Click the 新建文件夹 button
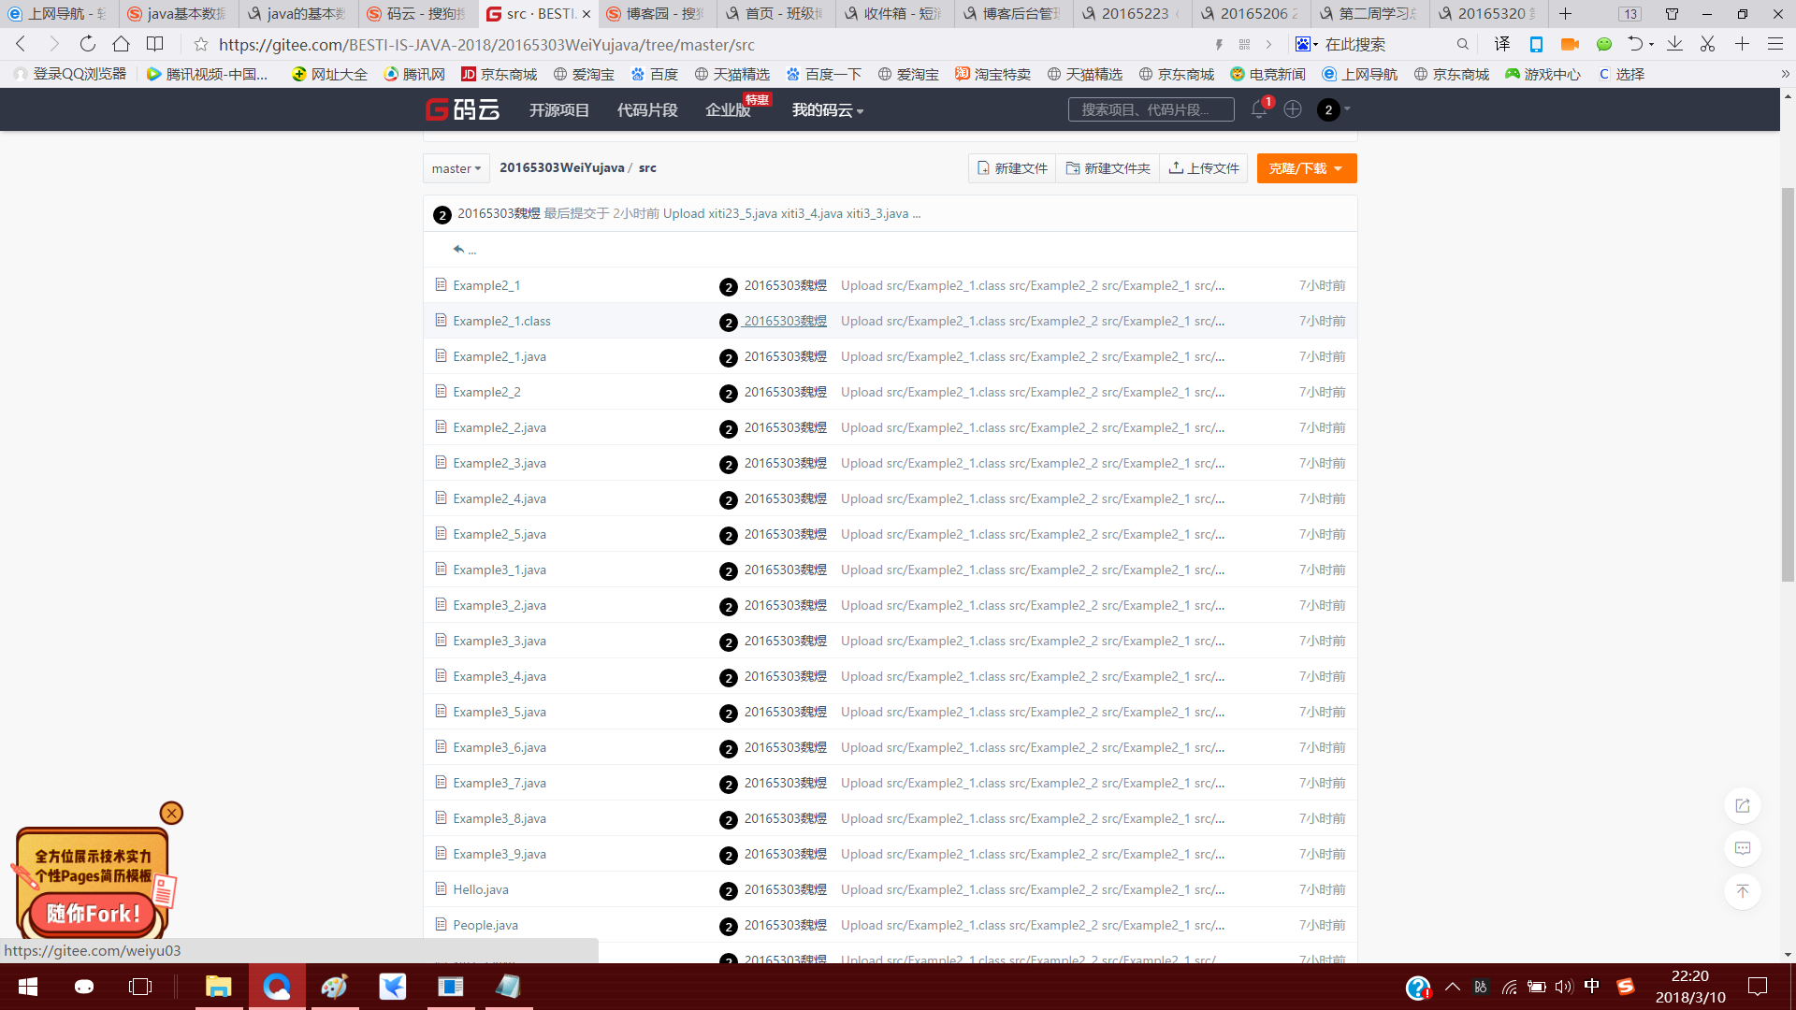This screenshot has width=1796, height=1010. pyautogui.click(x=1108, y=168)
